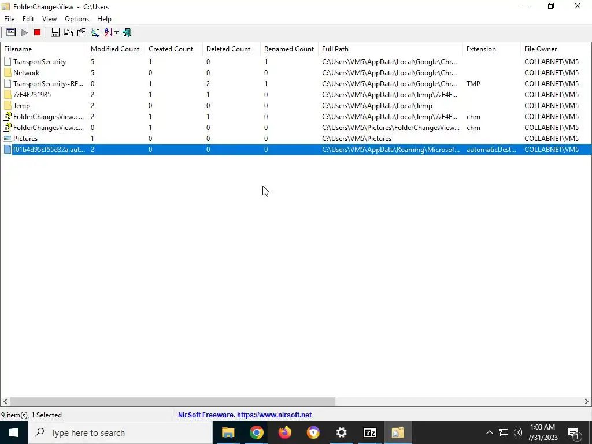Select the TransportSecurity~RF... TMP file row
This screenshot has width=592, height=444.
tap(296, 83)
